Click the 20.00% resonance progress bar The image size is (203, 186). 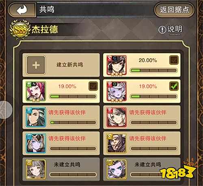tap(153, 70)
